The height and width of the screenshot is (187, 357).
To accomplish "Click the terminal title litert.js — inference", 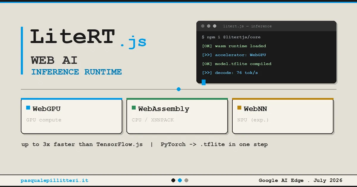I will [x=247, y=26].
